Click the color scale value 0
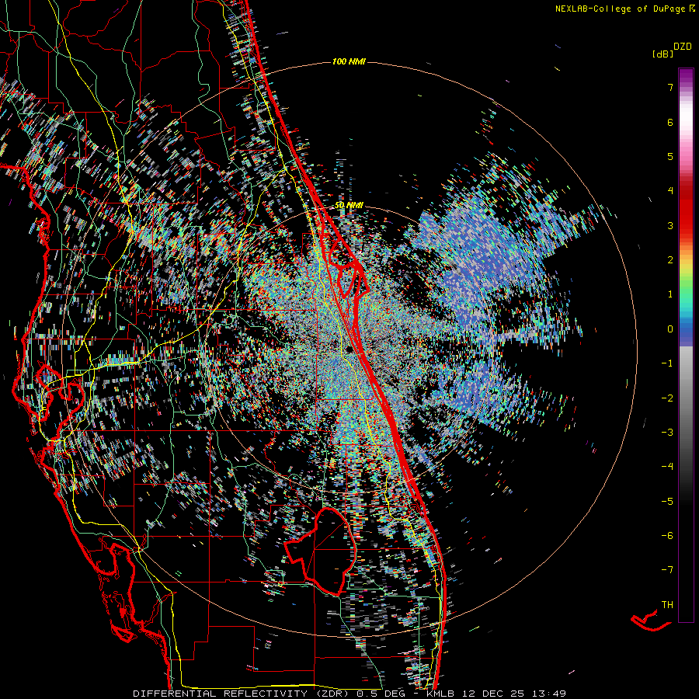Screen dimensions: 699x699 (670, 329)
